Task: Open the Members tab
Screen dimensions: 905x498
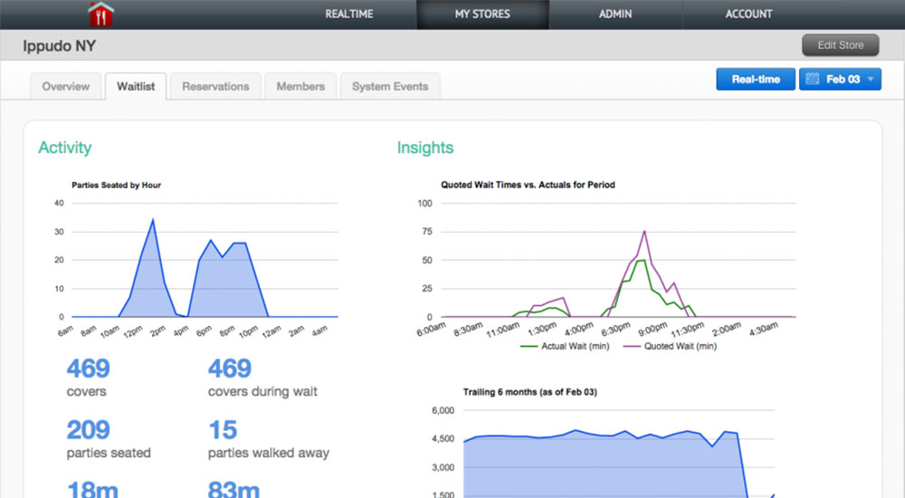Action: pos(300,87)
